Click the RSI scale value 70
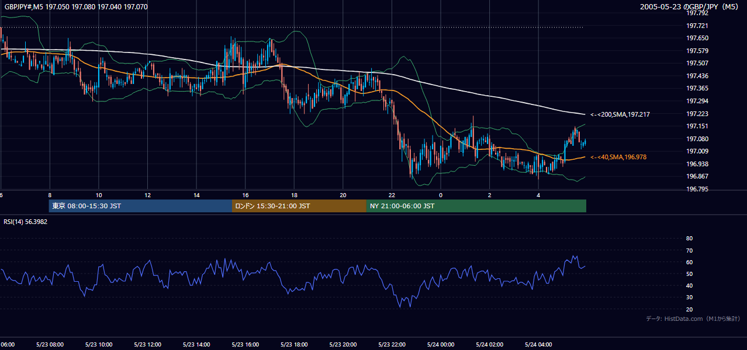The width and height of the screenshot is (747, 350). point(689,250)
